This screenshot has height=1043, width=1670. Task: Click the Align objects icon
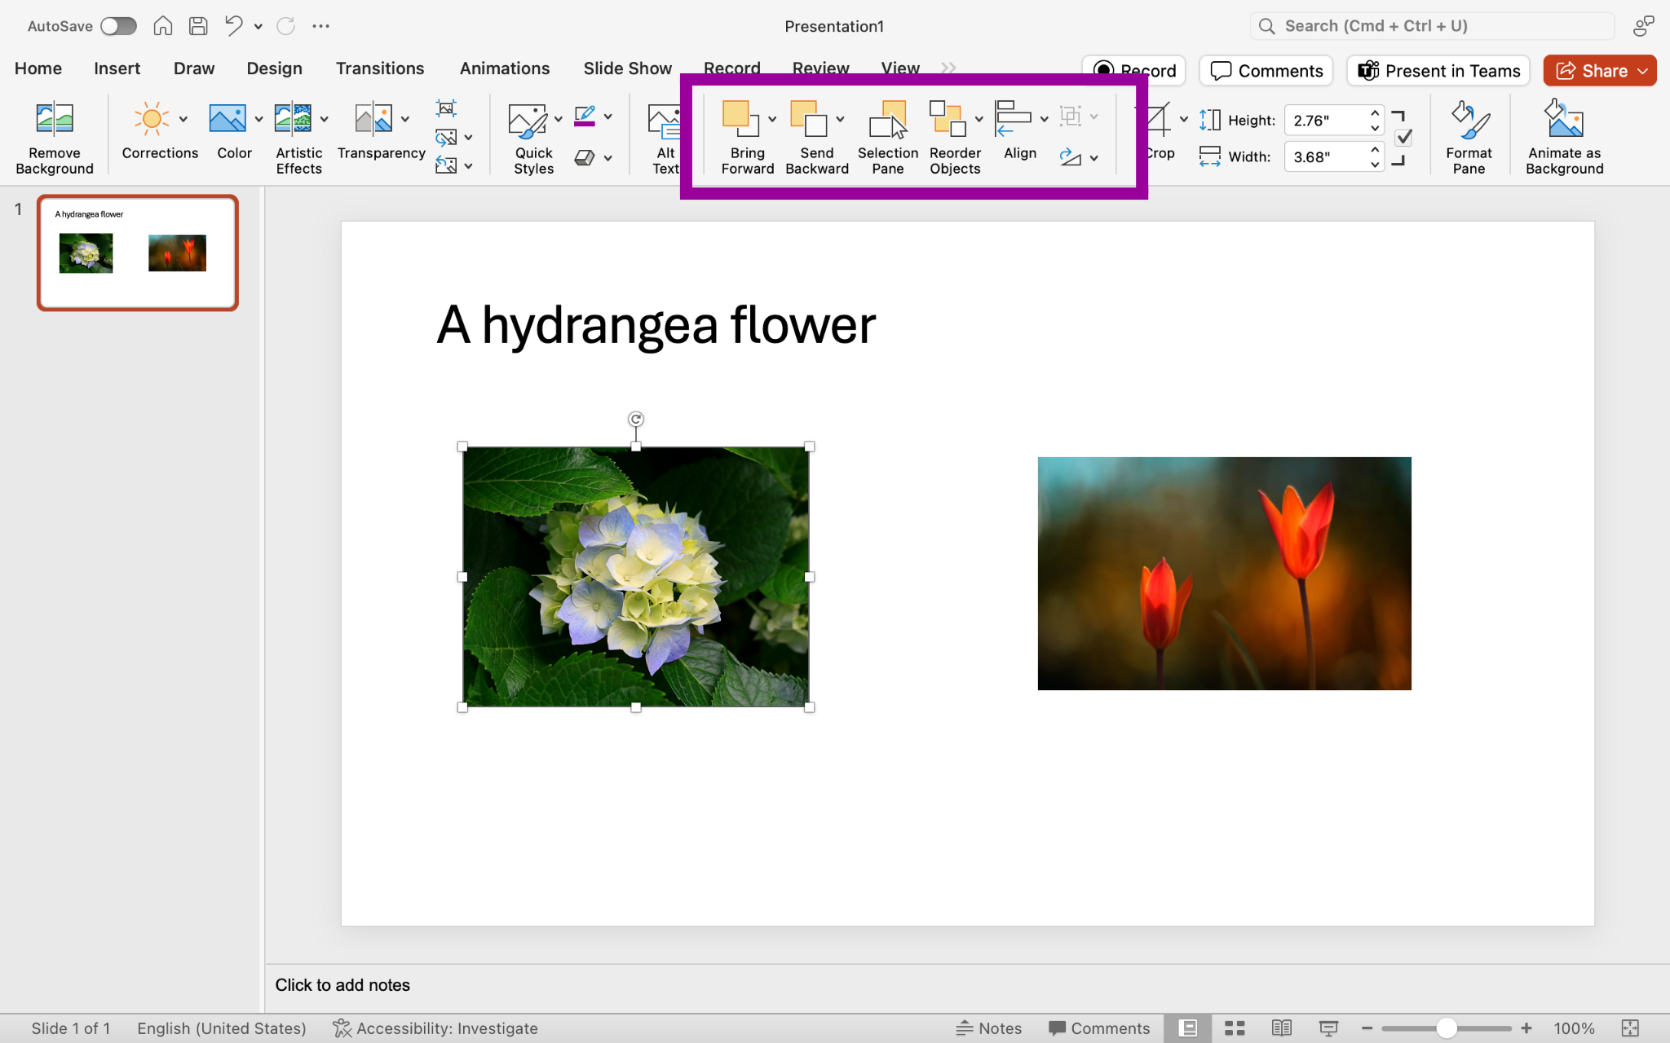[1014, 119]
